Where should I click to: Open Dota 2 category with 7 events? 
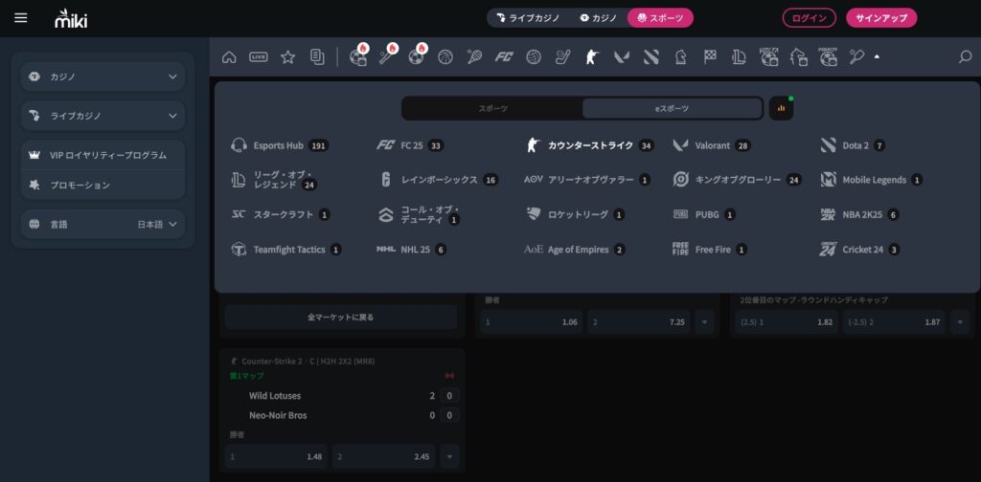pyautogui.click(x=853, y=145)
